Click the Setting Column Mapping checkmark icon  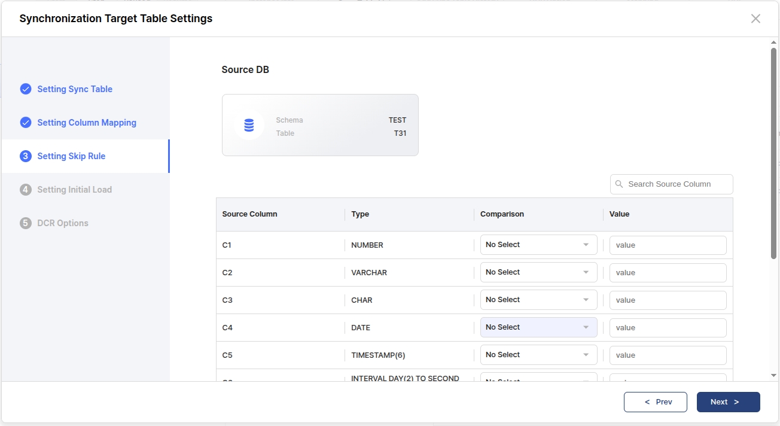tap(26, 123)
